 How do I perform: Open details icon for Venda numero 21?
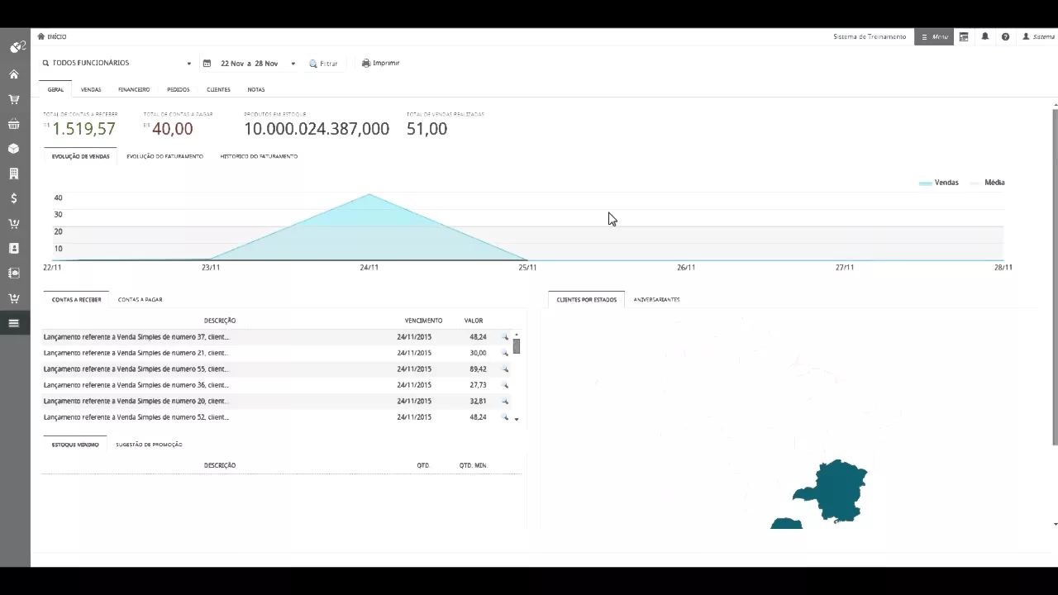505,353
